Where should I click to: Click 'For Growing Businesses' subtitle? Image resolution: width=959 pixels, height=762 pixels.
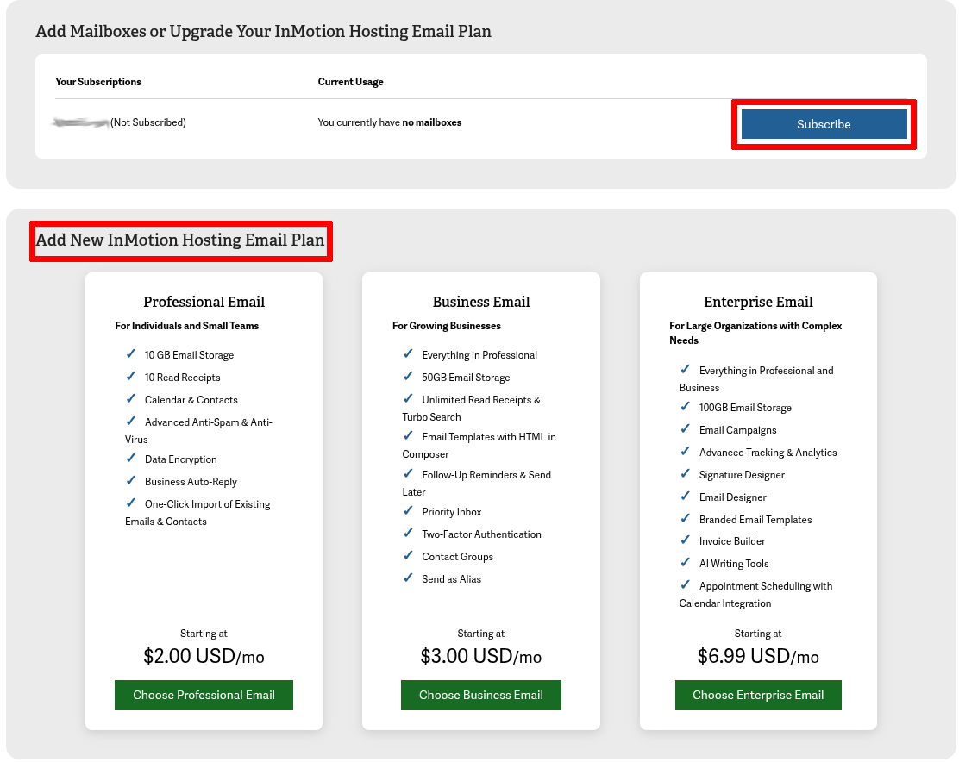[x=447, y=326]
